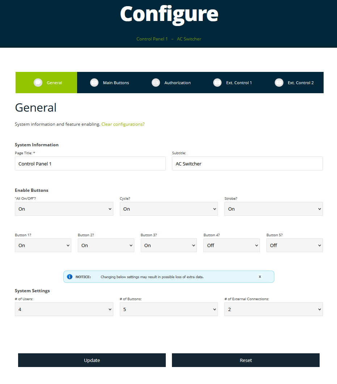The height and width of the screenshot is (384, 337).
Task: Open the # of Users dropdown
Action: pyautogui.click(x=64, y=309)
